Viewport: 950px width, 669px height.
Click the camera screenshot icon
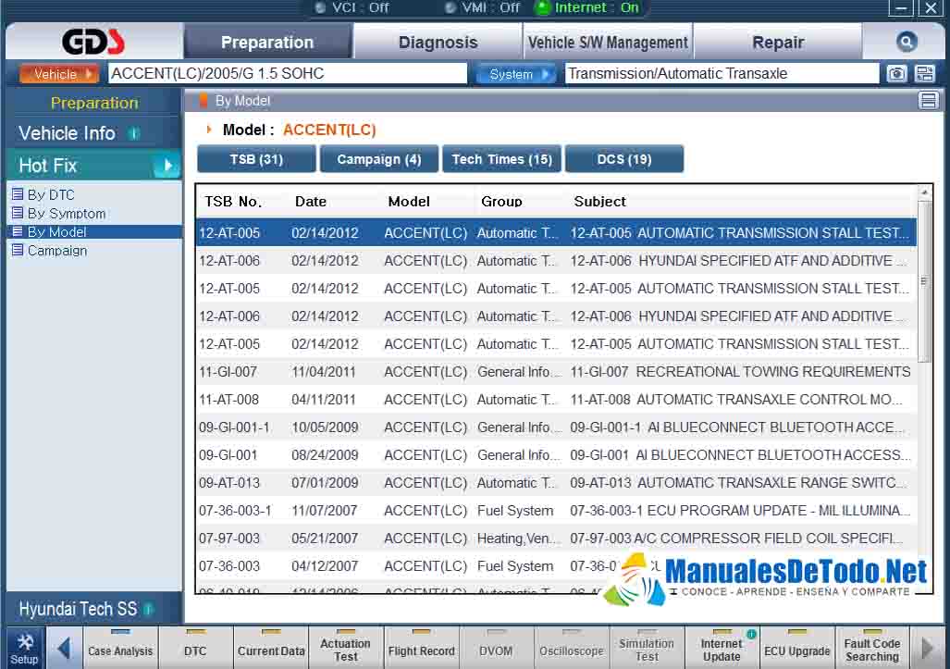coord(896,74)
